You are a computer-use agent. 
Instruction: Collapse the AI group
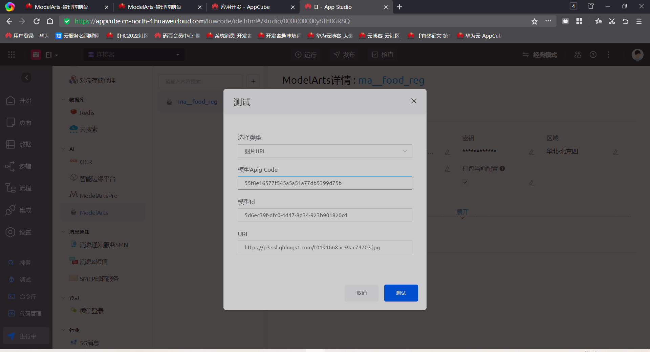63,149
